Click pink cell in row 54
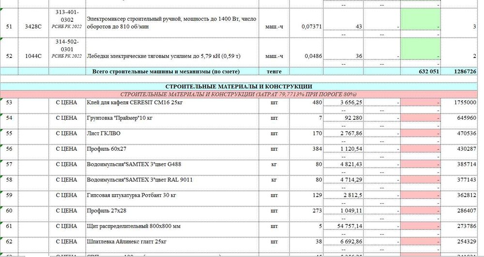Screen dimensions: 484x257 (421, 118)
